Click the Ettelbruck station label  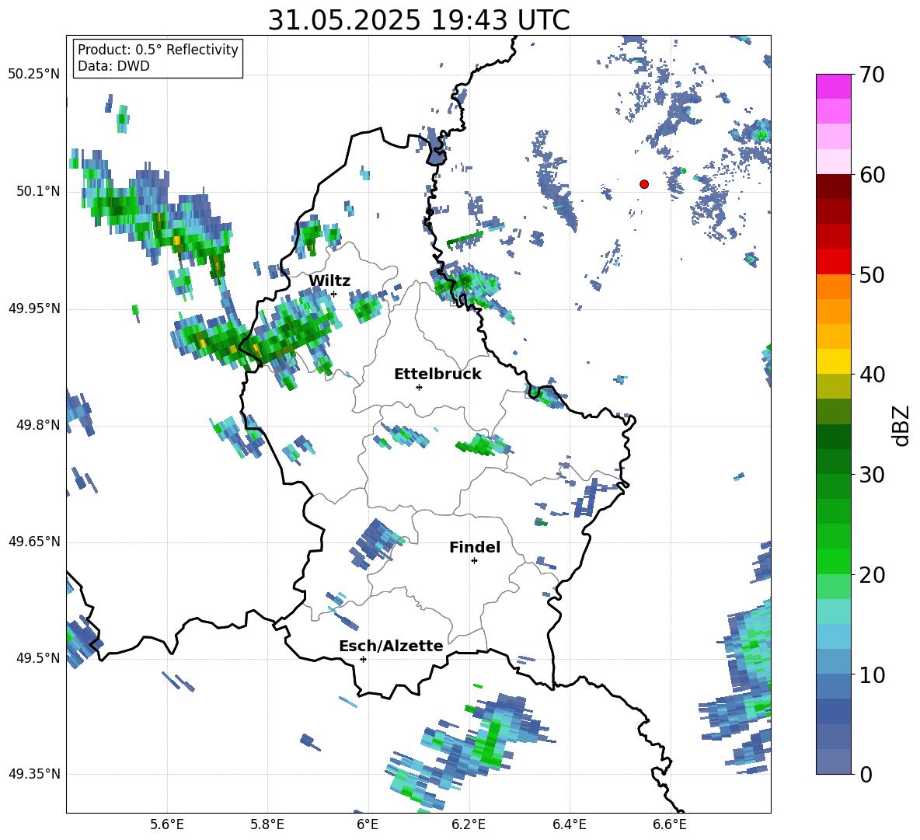point(437,375)
